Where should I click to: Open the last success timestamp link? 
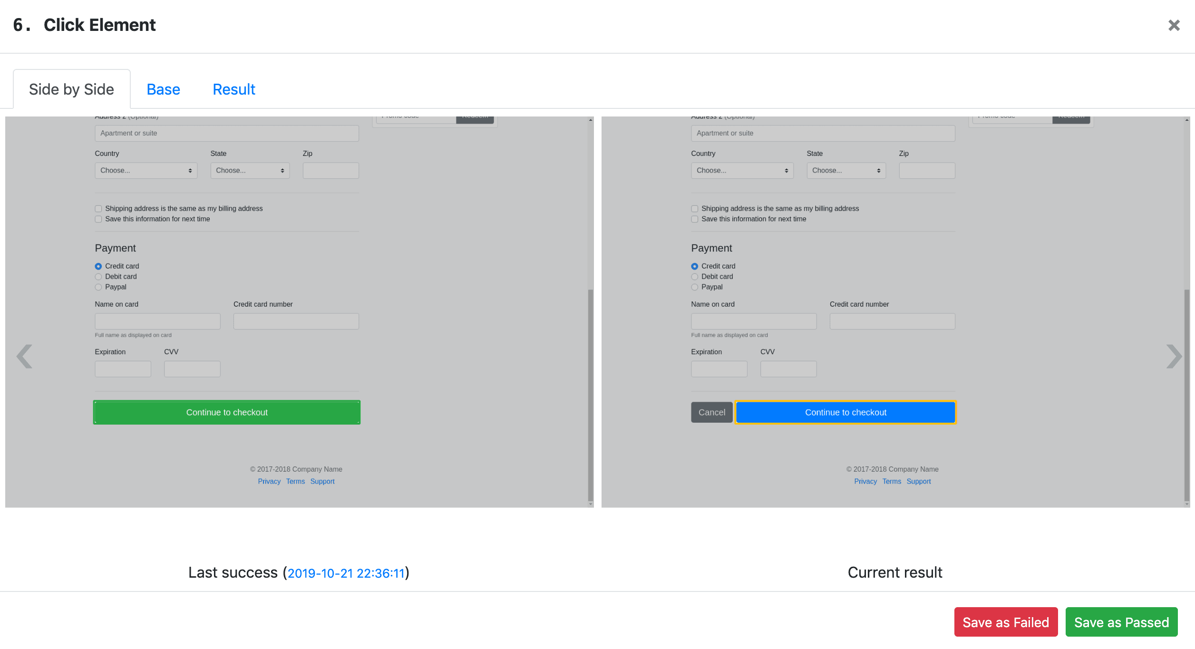coord(347,573)
